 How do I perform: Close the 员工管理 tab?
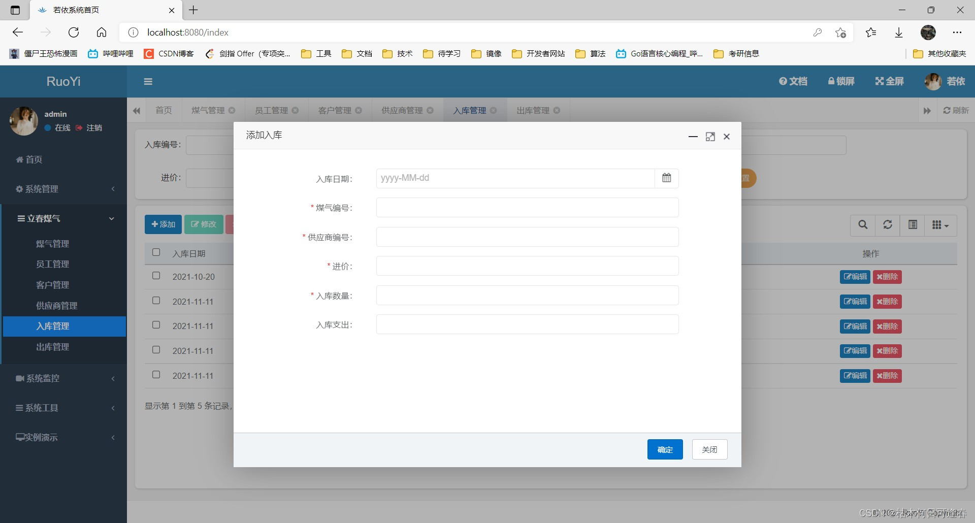(295, 110)
